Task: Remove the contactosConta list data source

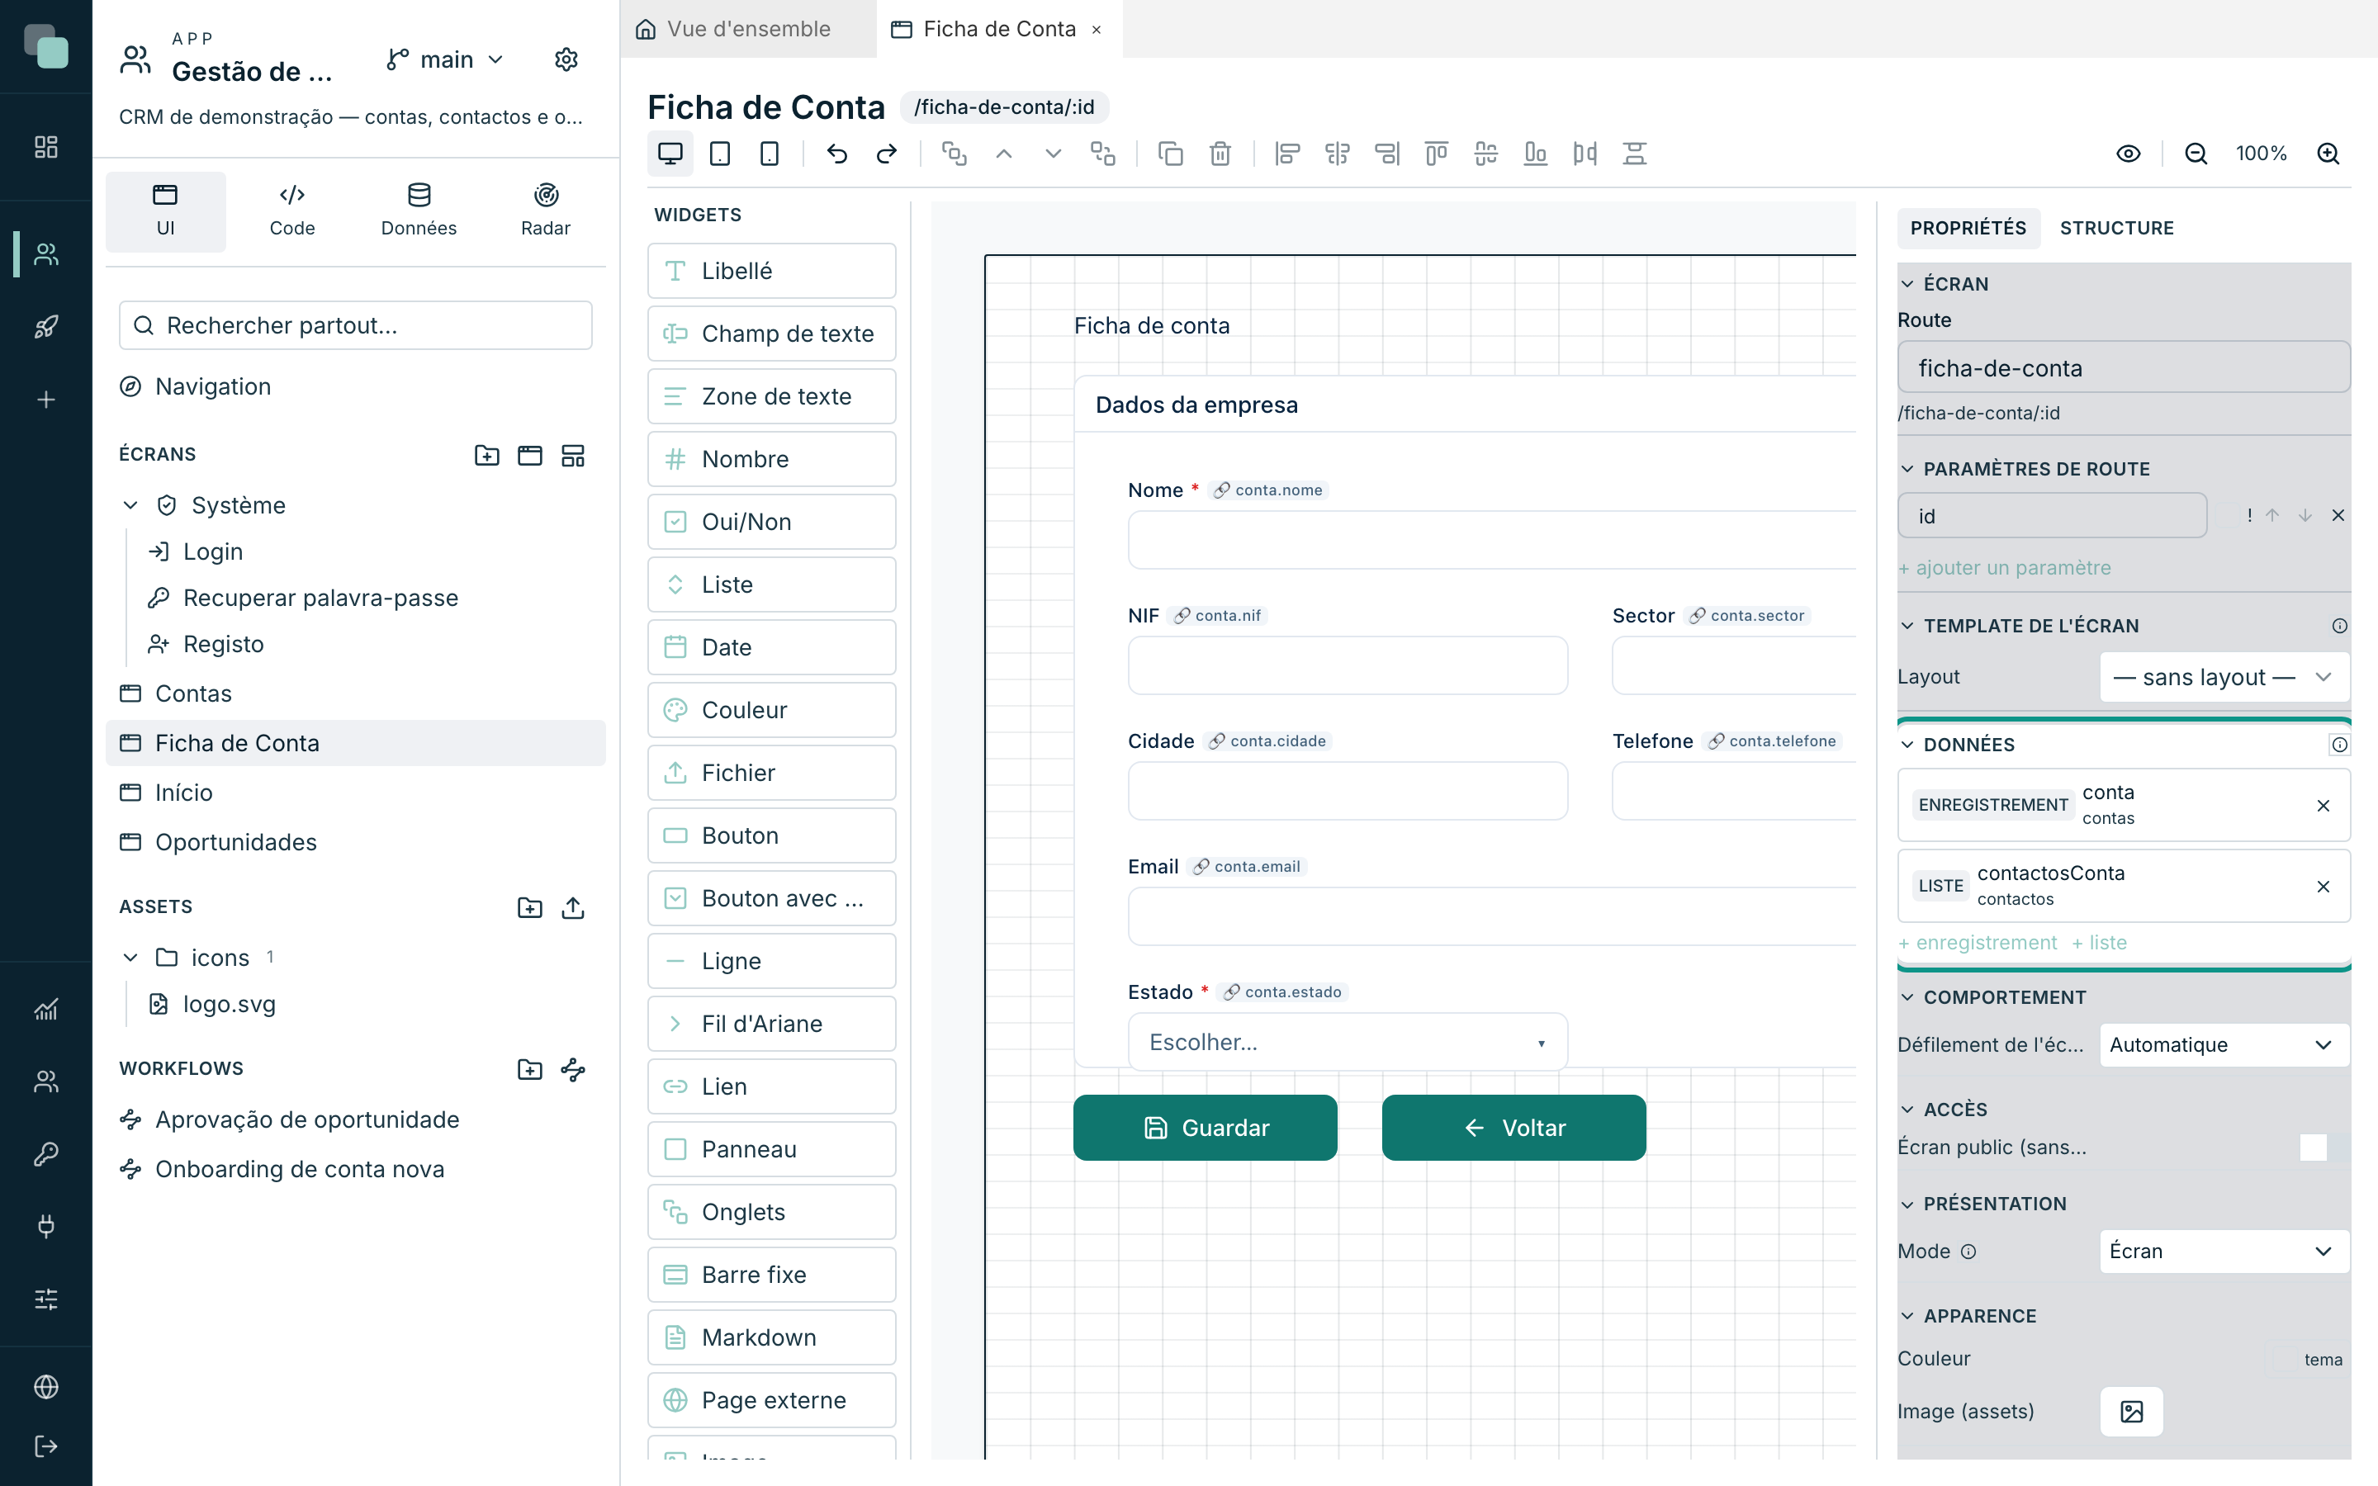Action: coord(2323,887)
